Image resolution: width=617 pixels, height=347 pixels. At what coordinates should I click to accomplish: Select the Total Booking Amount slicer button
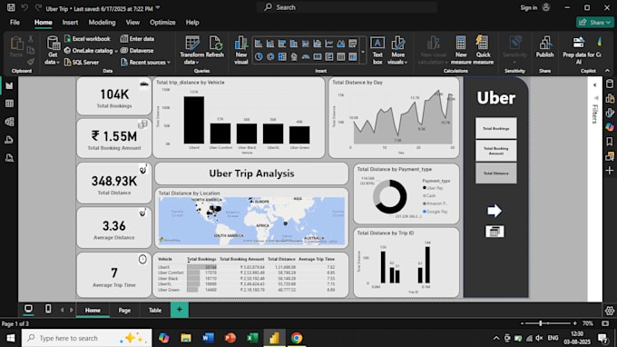(495, 151)
